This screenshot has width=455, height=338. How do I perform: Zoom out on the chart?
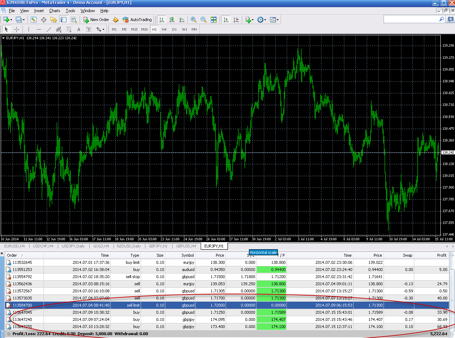tap(203, 20)
